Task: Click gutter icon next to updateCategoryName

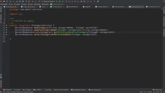Action: coord(7,30)
